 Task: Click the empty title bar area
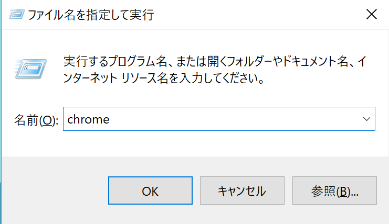252,15
